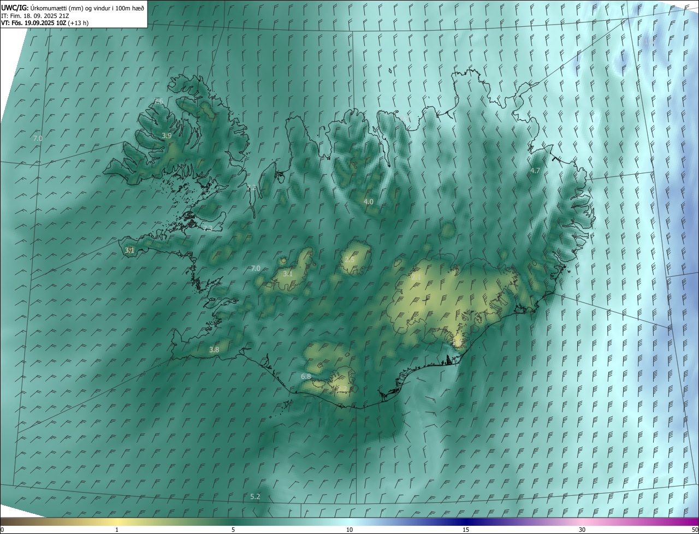Click the '7.0' value just west of Langjökull
This screenshot has height=534, width=699.
pos(256,268)
